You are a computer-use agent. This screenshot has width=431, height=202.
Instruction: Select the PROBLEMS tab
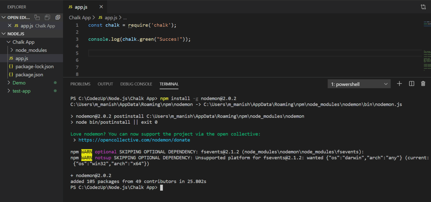[x=80, y=84]
